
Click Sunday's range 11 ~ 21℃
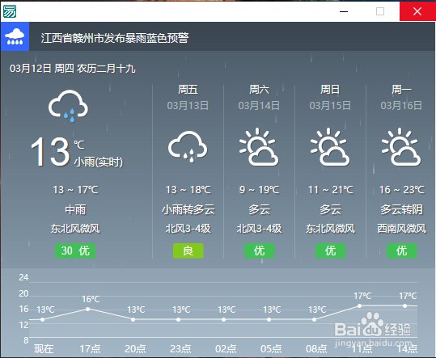coord(331,190)
